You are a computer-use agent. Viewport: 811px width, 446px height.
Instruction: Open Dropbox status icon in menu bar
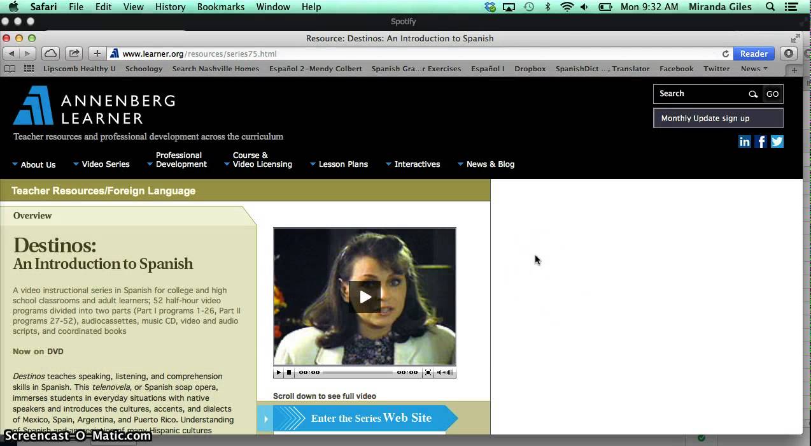click(490, 7)
